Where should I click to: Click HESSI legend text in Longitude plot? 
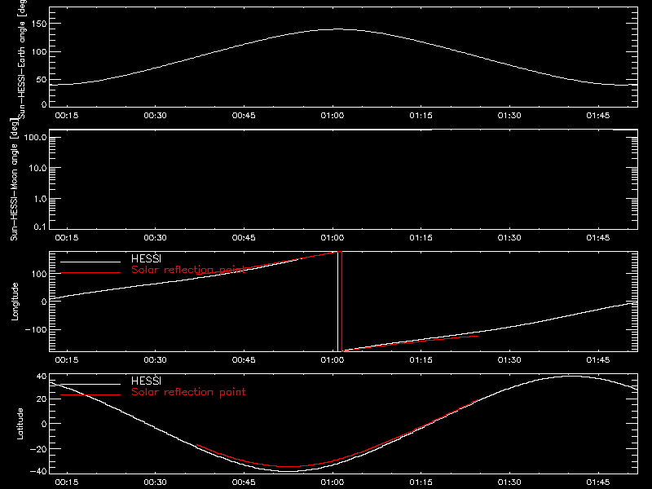click(146, 258)
